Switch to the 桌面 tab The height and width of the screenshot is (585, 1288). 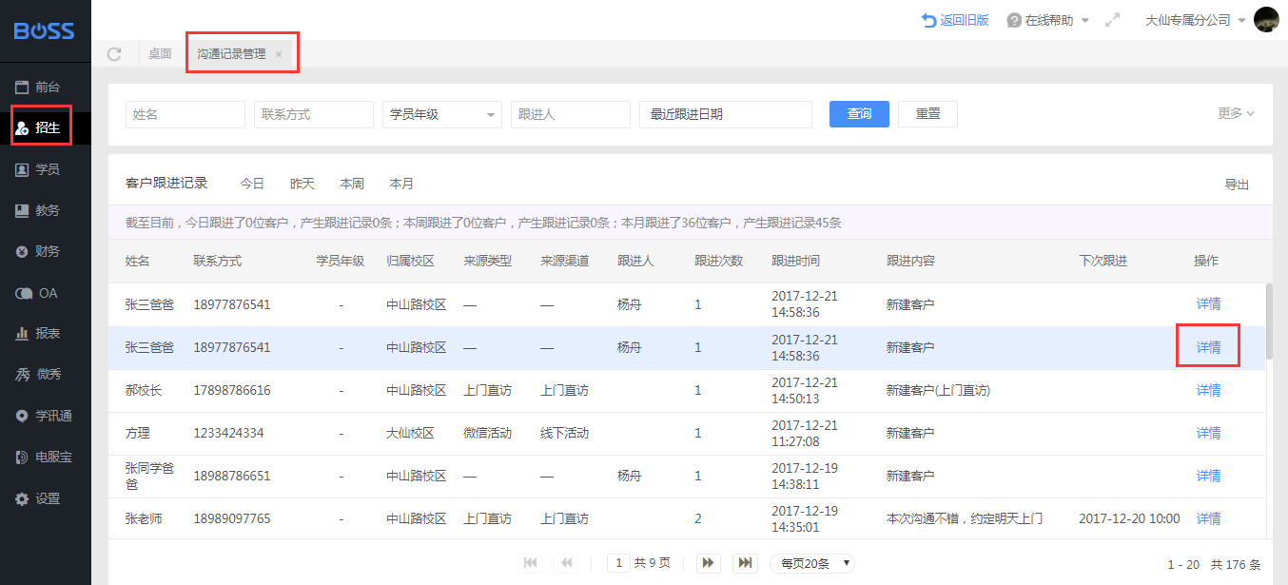coord(160,54)
